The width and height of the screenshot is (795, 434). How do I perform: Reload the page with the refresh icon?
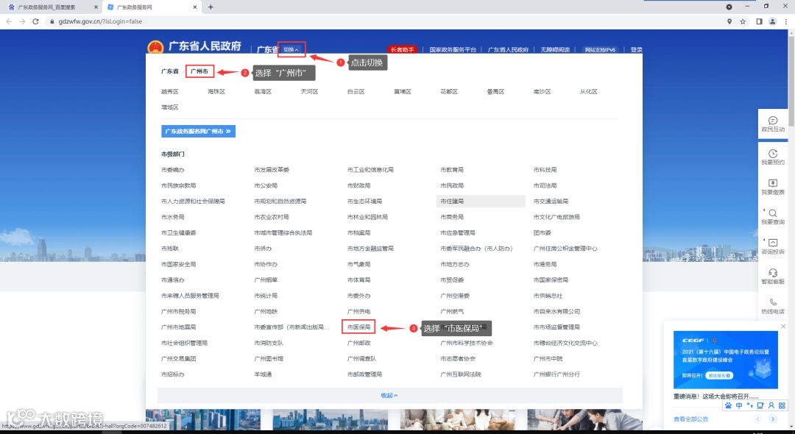tap(35, 21)
